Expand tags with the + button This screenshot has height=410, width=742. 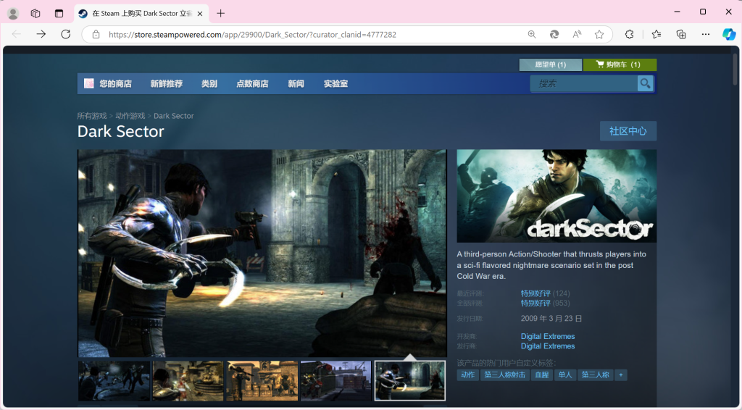(x=621, y=375)
